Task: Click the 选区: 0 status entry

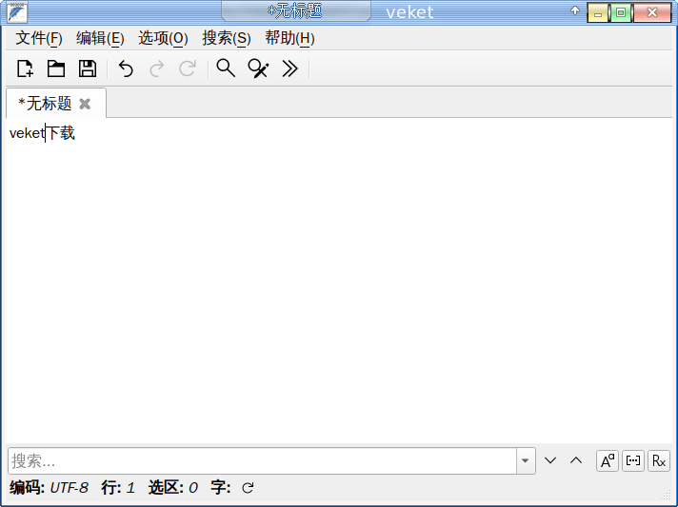Action: click(173, 488)
